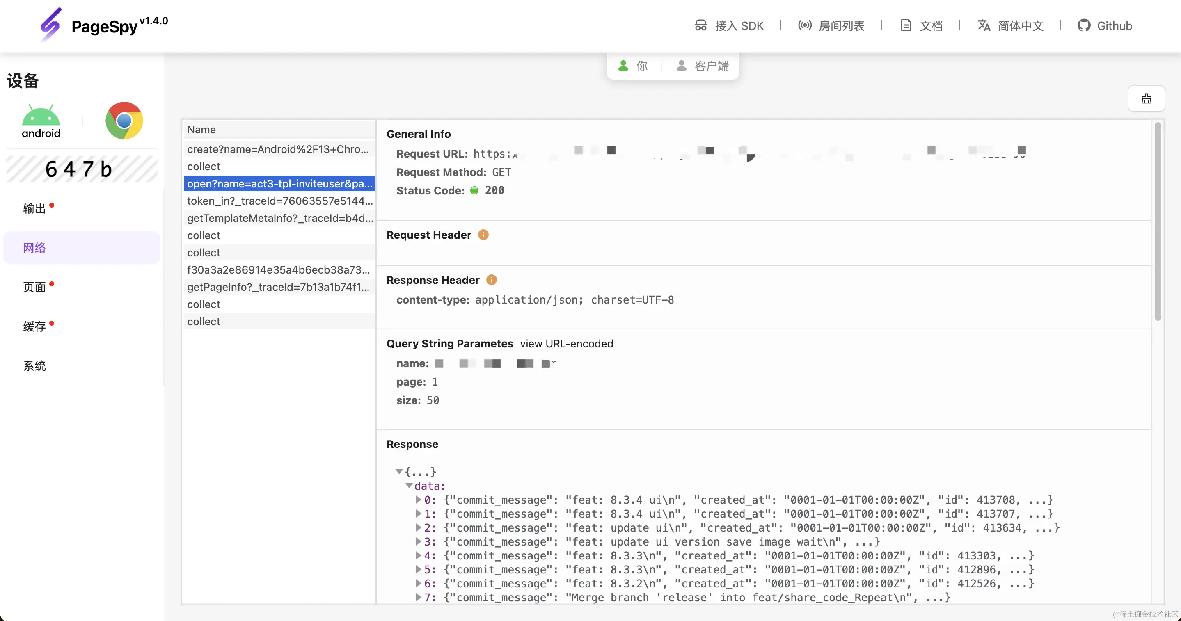Open the 简体中文 language selector
Image resolution: width=1181 pixels, height=621 pixels.
point(1010,26)
